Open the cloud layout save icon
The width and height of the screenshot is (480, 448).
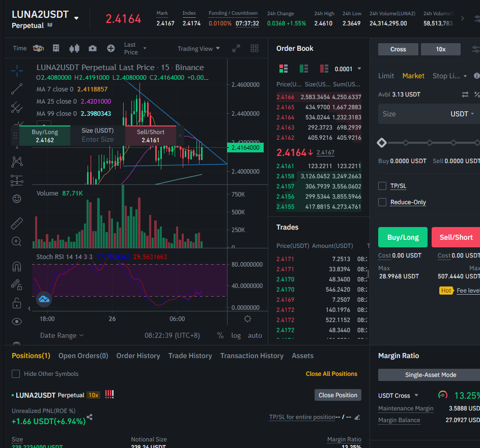click(44, 299)
